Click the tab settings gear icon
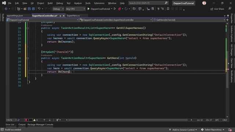This screenshot has height=132, width=235. (x=228, y=15)
